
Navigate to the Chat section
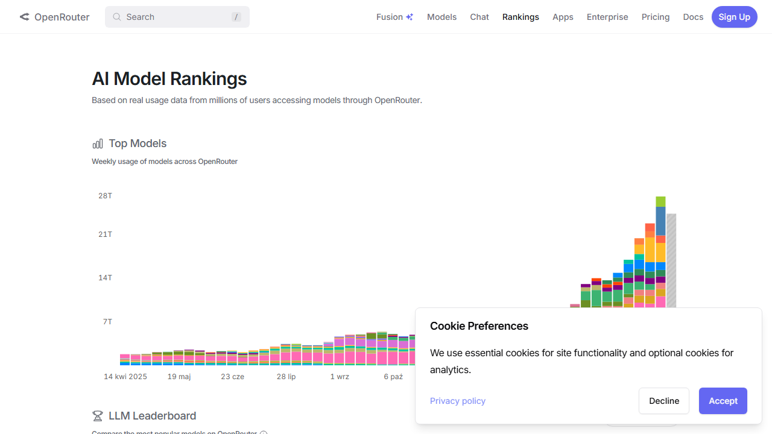click(479, 17)
